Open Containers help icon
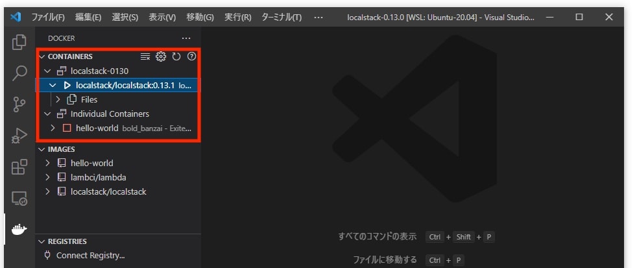637x268 pixels. coord(191,56)
